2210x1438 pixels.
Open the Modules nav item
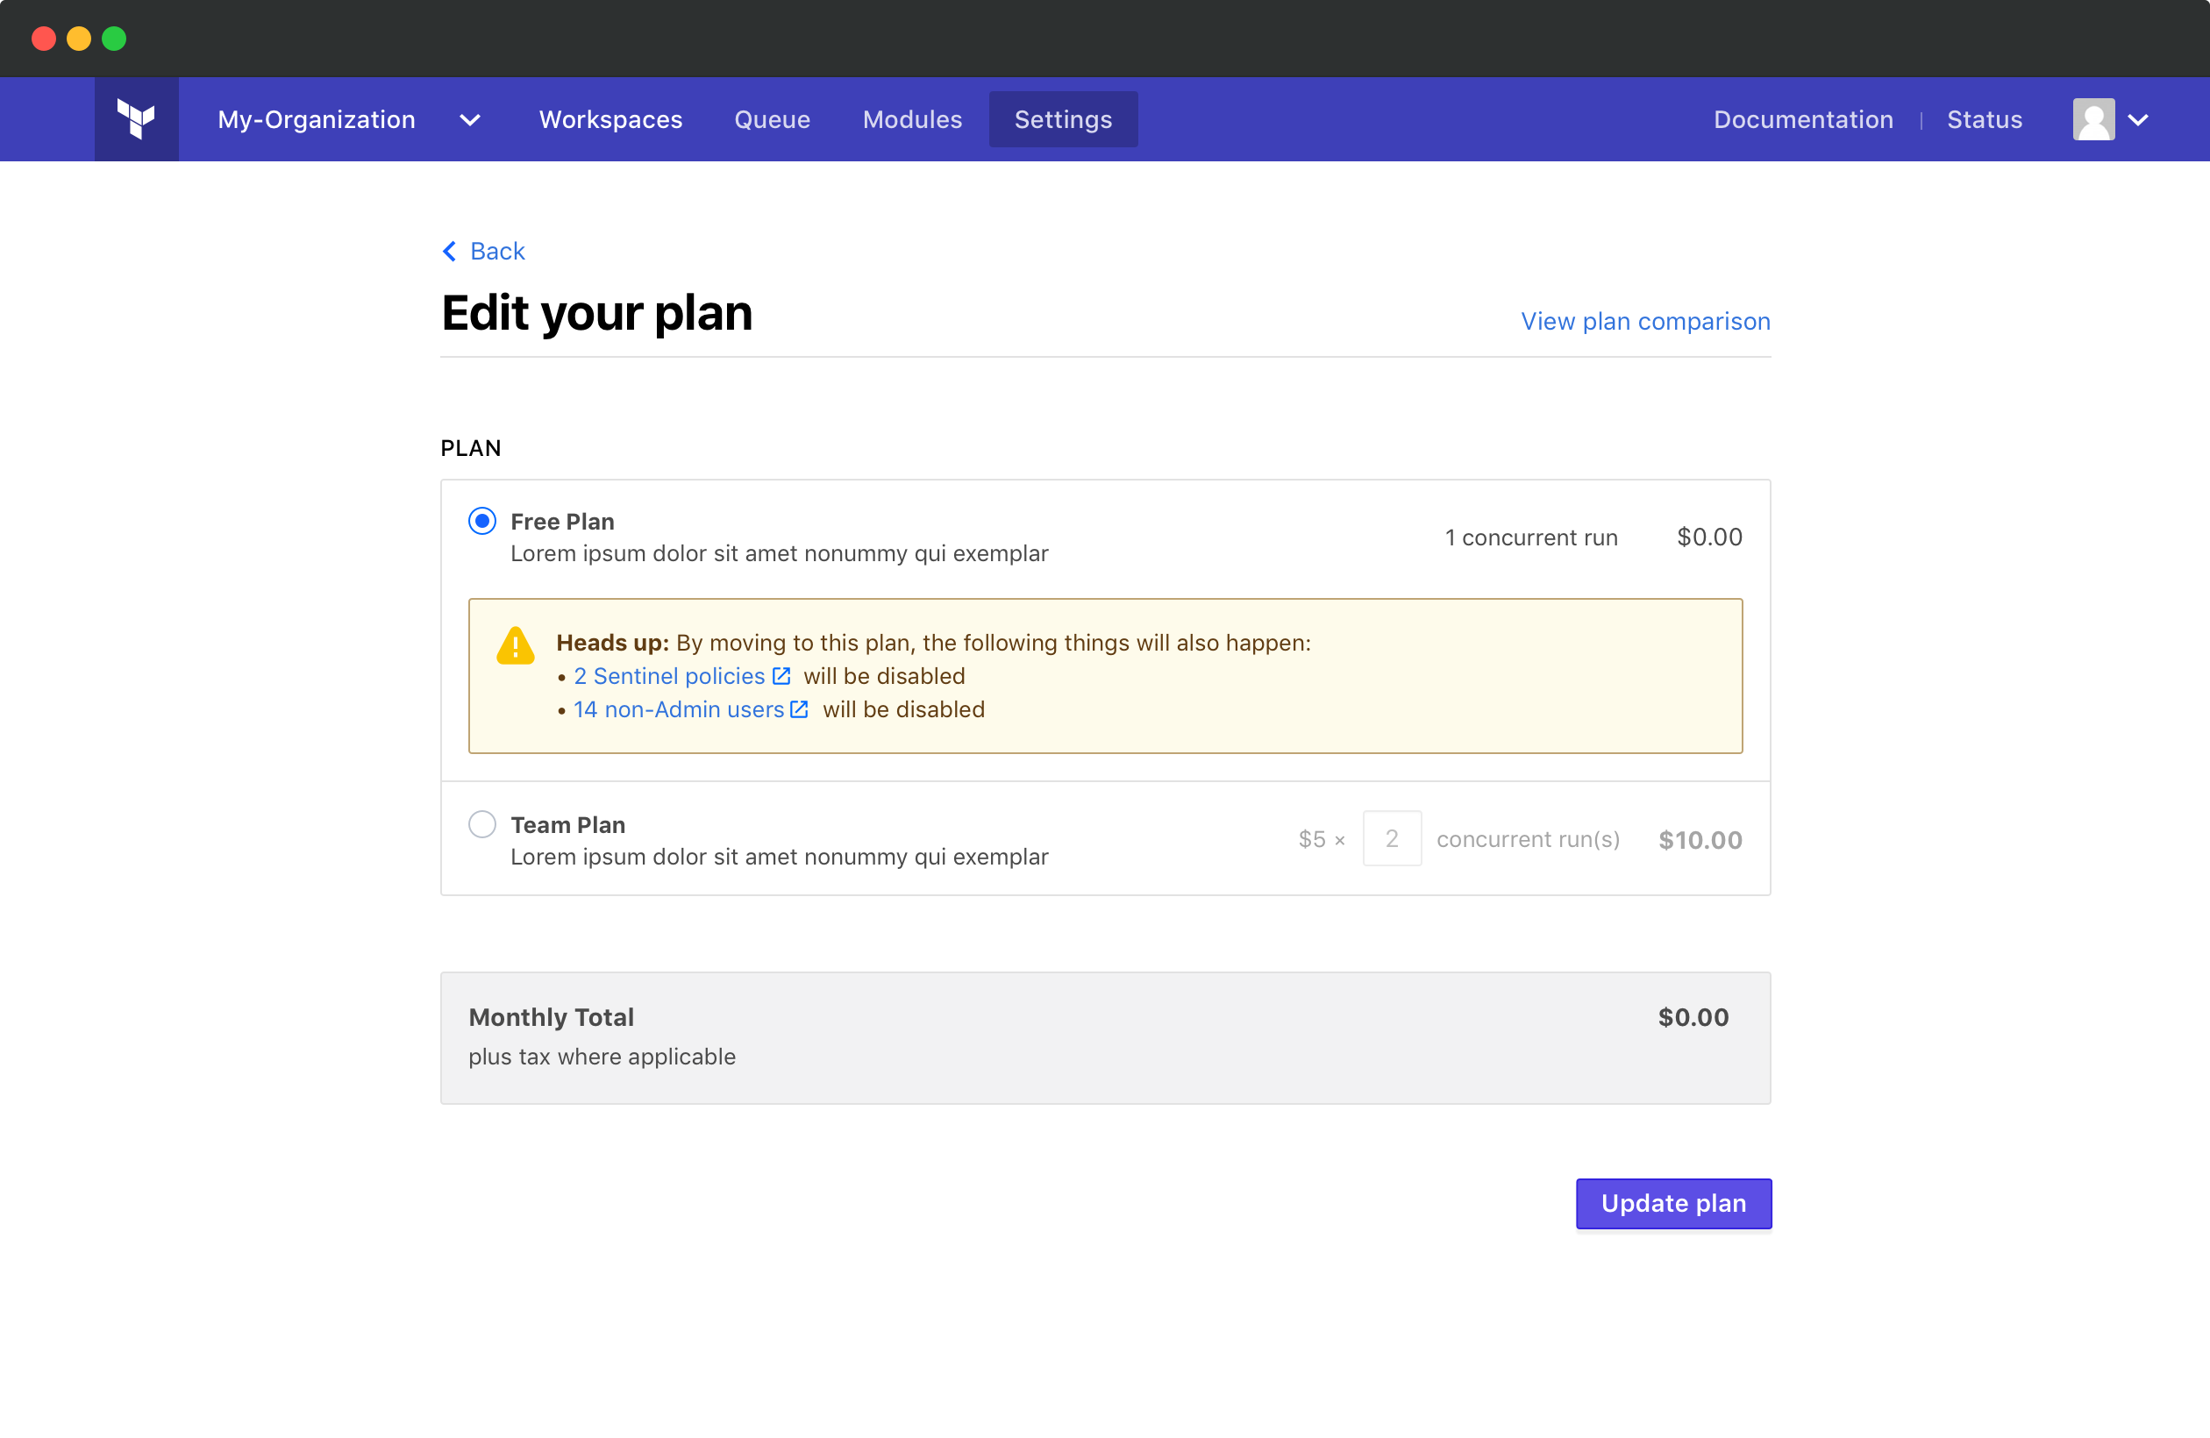912,120
